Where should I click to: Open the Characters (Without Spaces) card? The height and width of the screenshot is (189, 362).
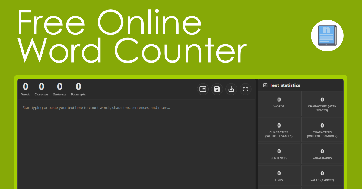[279, 129]
